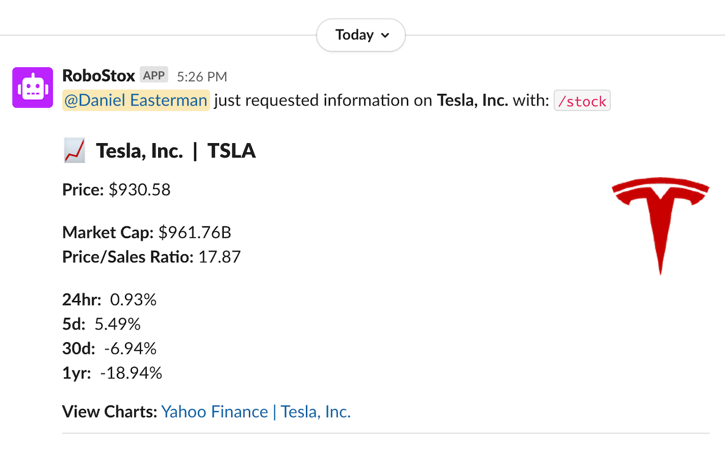Expand the date navigation selector
Image resolution: width=725 pixels, height=451 pixels.
(360, 35)
